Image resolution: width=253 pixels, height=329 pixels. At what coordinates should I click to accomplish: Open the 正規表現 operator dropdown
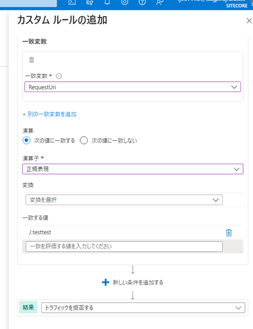coord(133,169)
